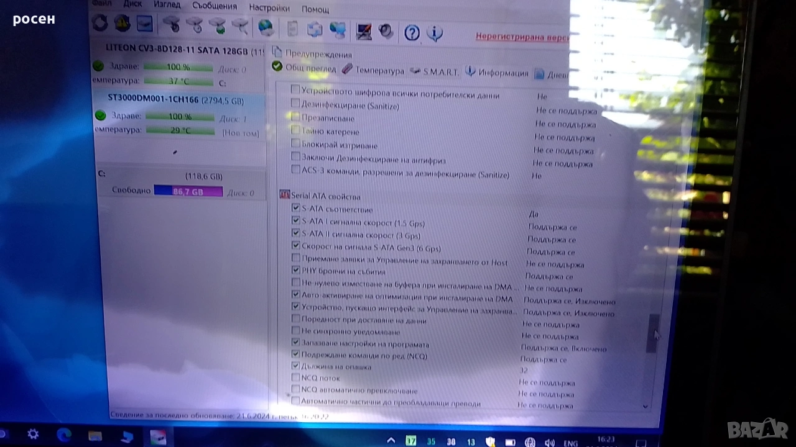Open the ENG language selector in taskbar
Image resolution: width=796 pixels, height=447 pixels.
[571, 443]
